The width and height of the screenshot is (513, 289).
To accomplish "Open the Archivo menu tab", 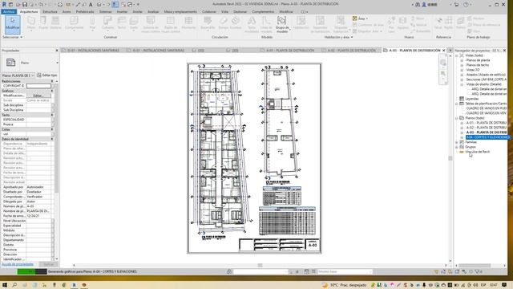I will (9, 11).
